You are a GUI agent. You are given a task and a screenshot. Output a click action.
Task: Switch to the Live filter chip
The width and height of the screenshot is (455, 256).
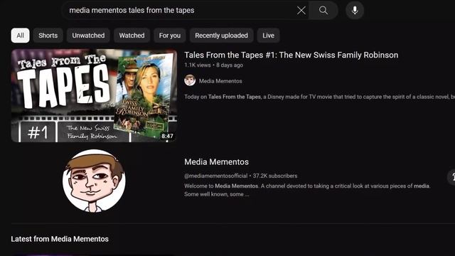click(x=268, y=36)
